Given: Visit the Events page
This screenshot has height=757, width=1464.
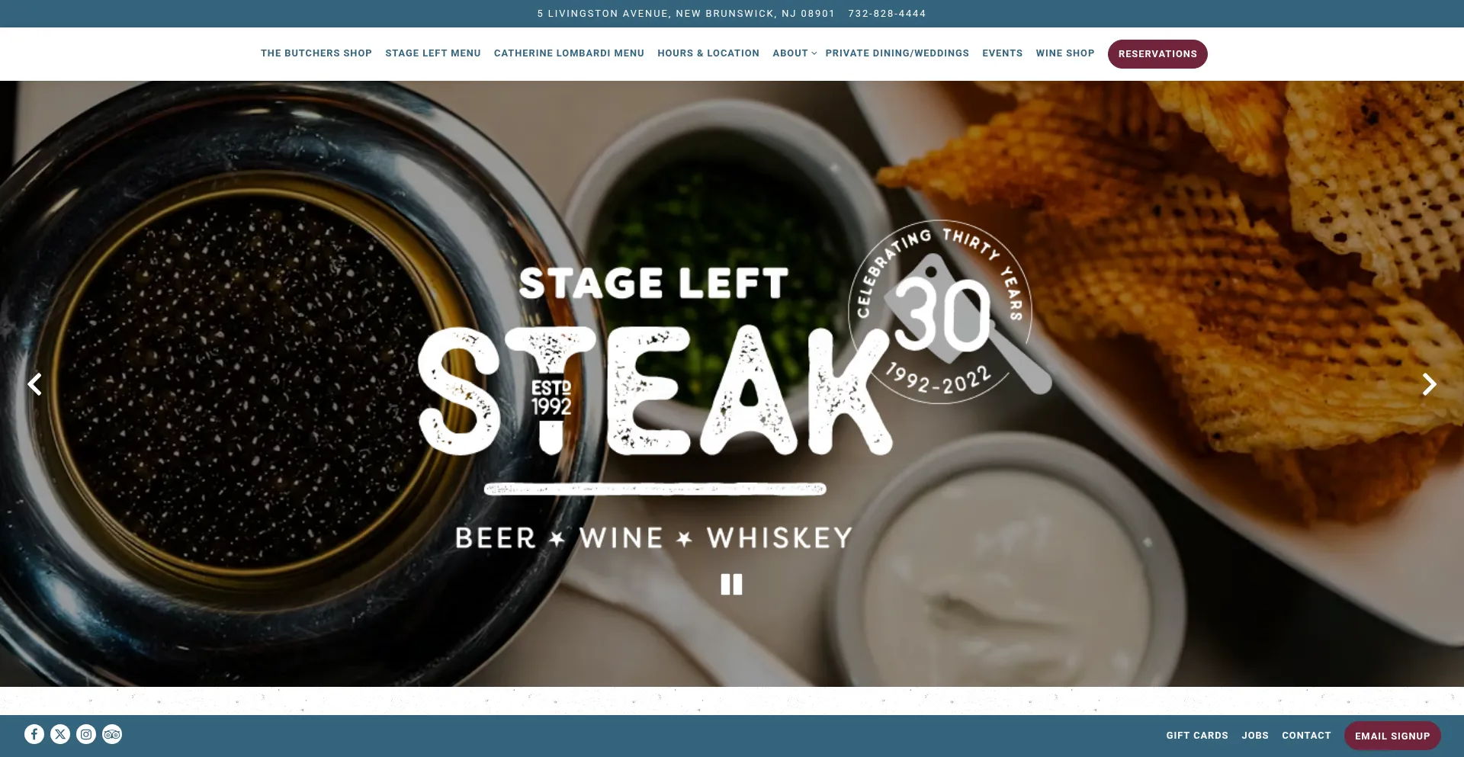Looking at the screenshot, I should [x=1003, y=53].
